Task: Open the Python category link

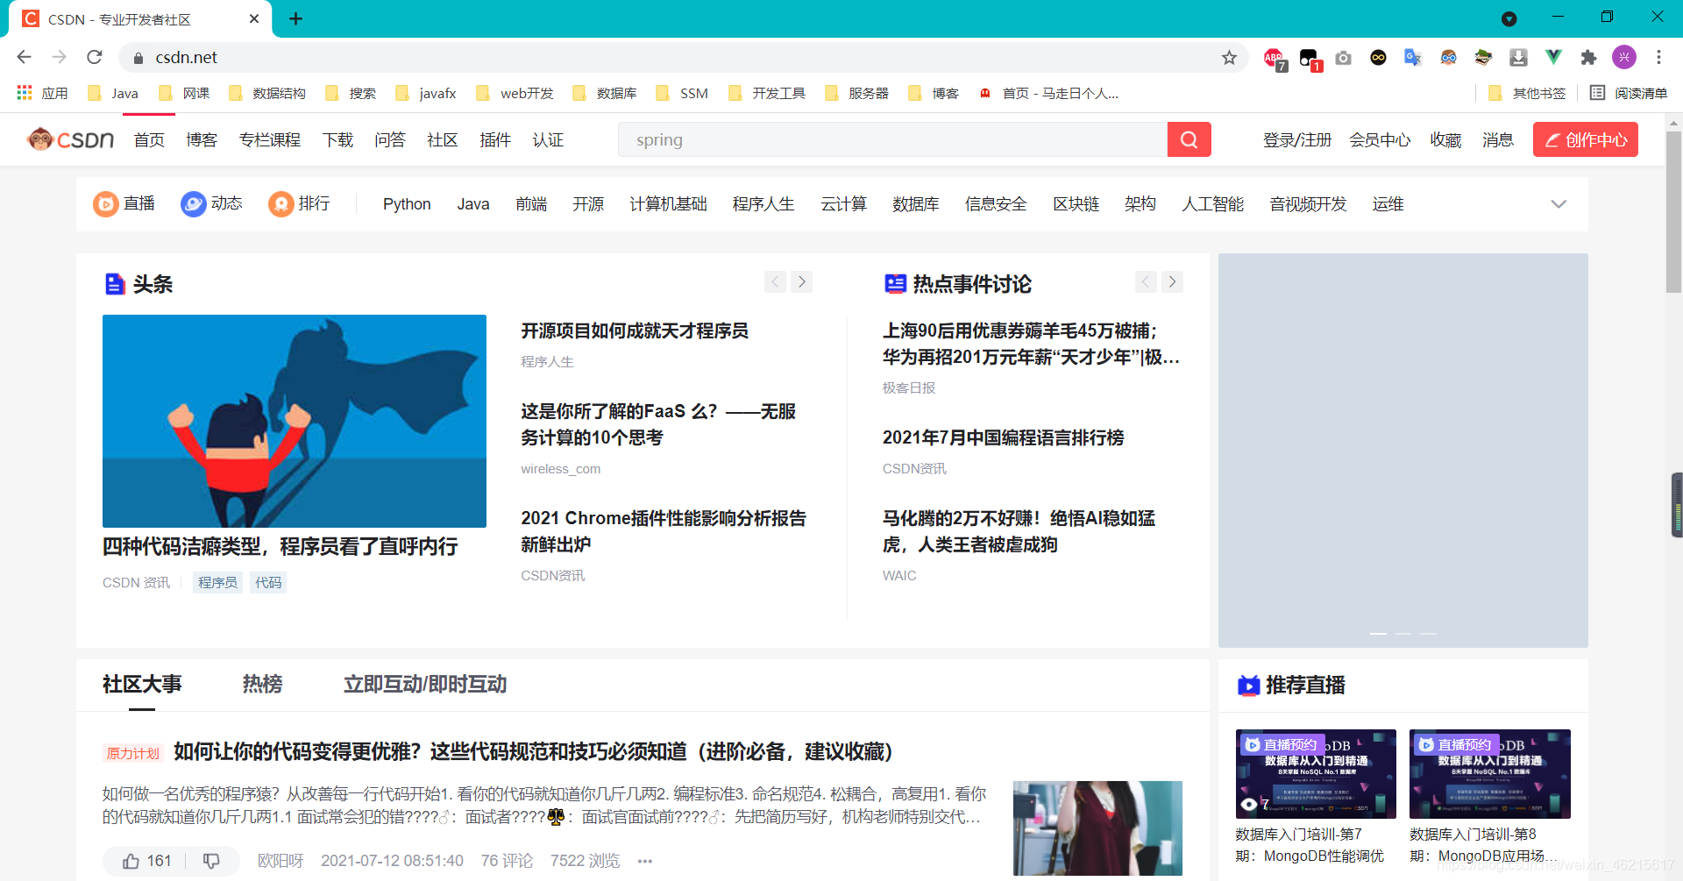Action: pyautogui.click(x=407, y=204)
